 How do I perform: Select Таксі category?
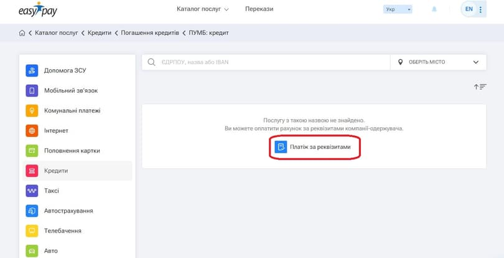click(77, 191)
